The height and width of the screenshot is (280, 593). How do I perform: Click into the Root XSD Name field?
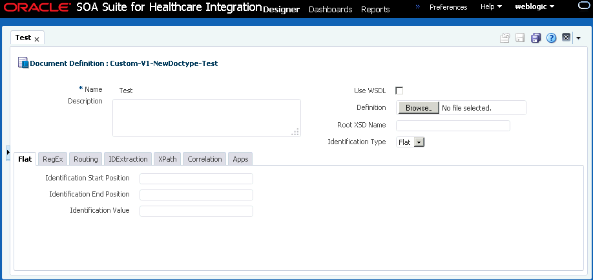(453, 125)
